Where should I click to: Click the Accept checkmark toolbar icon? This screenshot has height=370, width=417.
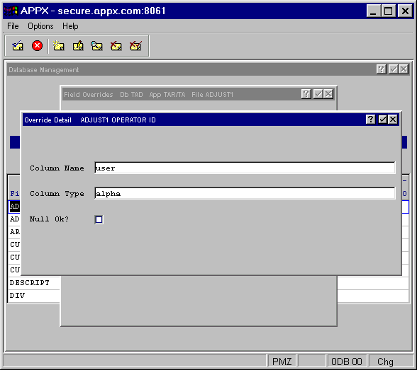tap(18, 46)
